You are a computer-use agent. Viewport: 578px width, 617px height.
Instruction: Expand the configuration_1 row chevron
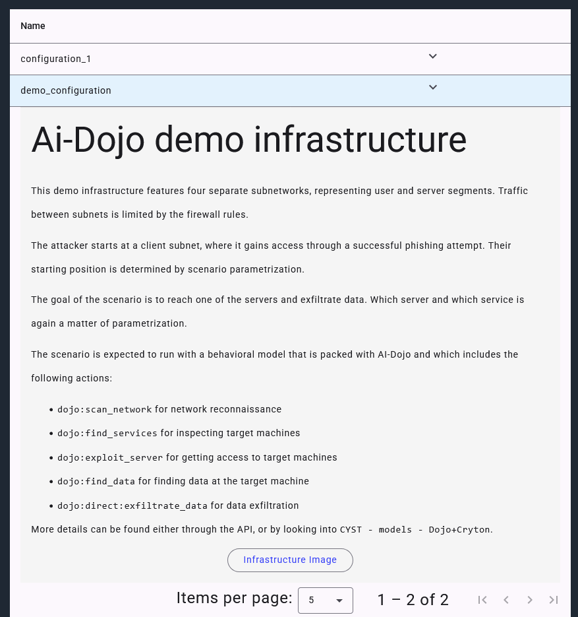coord(432,57)
